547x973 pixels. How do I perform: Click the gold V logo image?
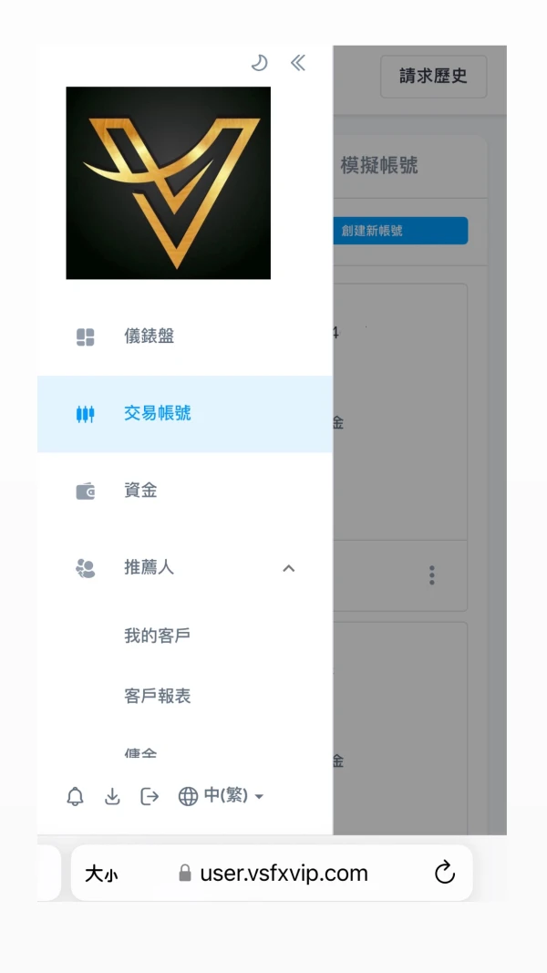tap(168, 183)
